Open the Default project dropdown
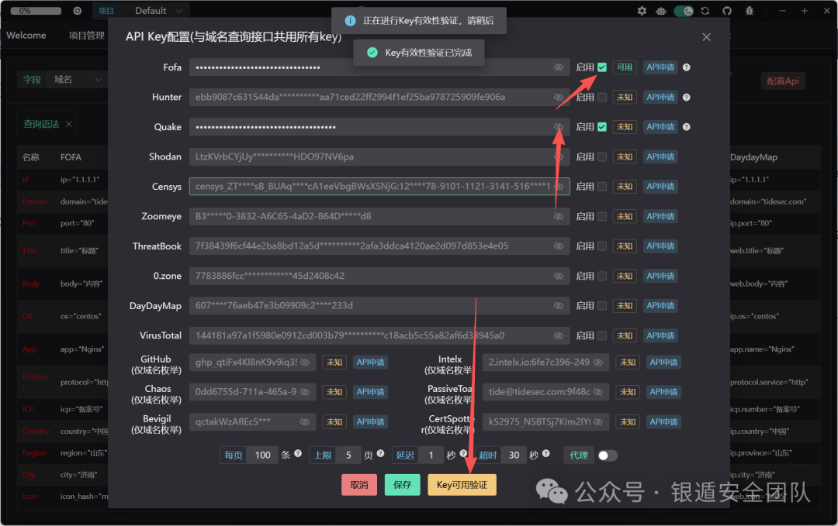This screenshot has height=526, width=838. pos(158,11)
